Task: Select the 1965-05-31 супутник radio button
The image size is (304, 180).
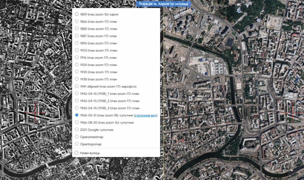Action: point(77,115)
